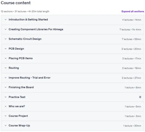
Task: Click '2 lectures • 19min' text
Action: (x=132, y=68)
